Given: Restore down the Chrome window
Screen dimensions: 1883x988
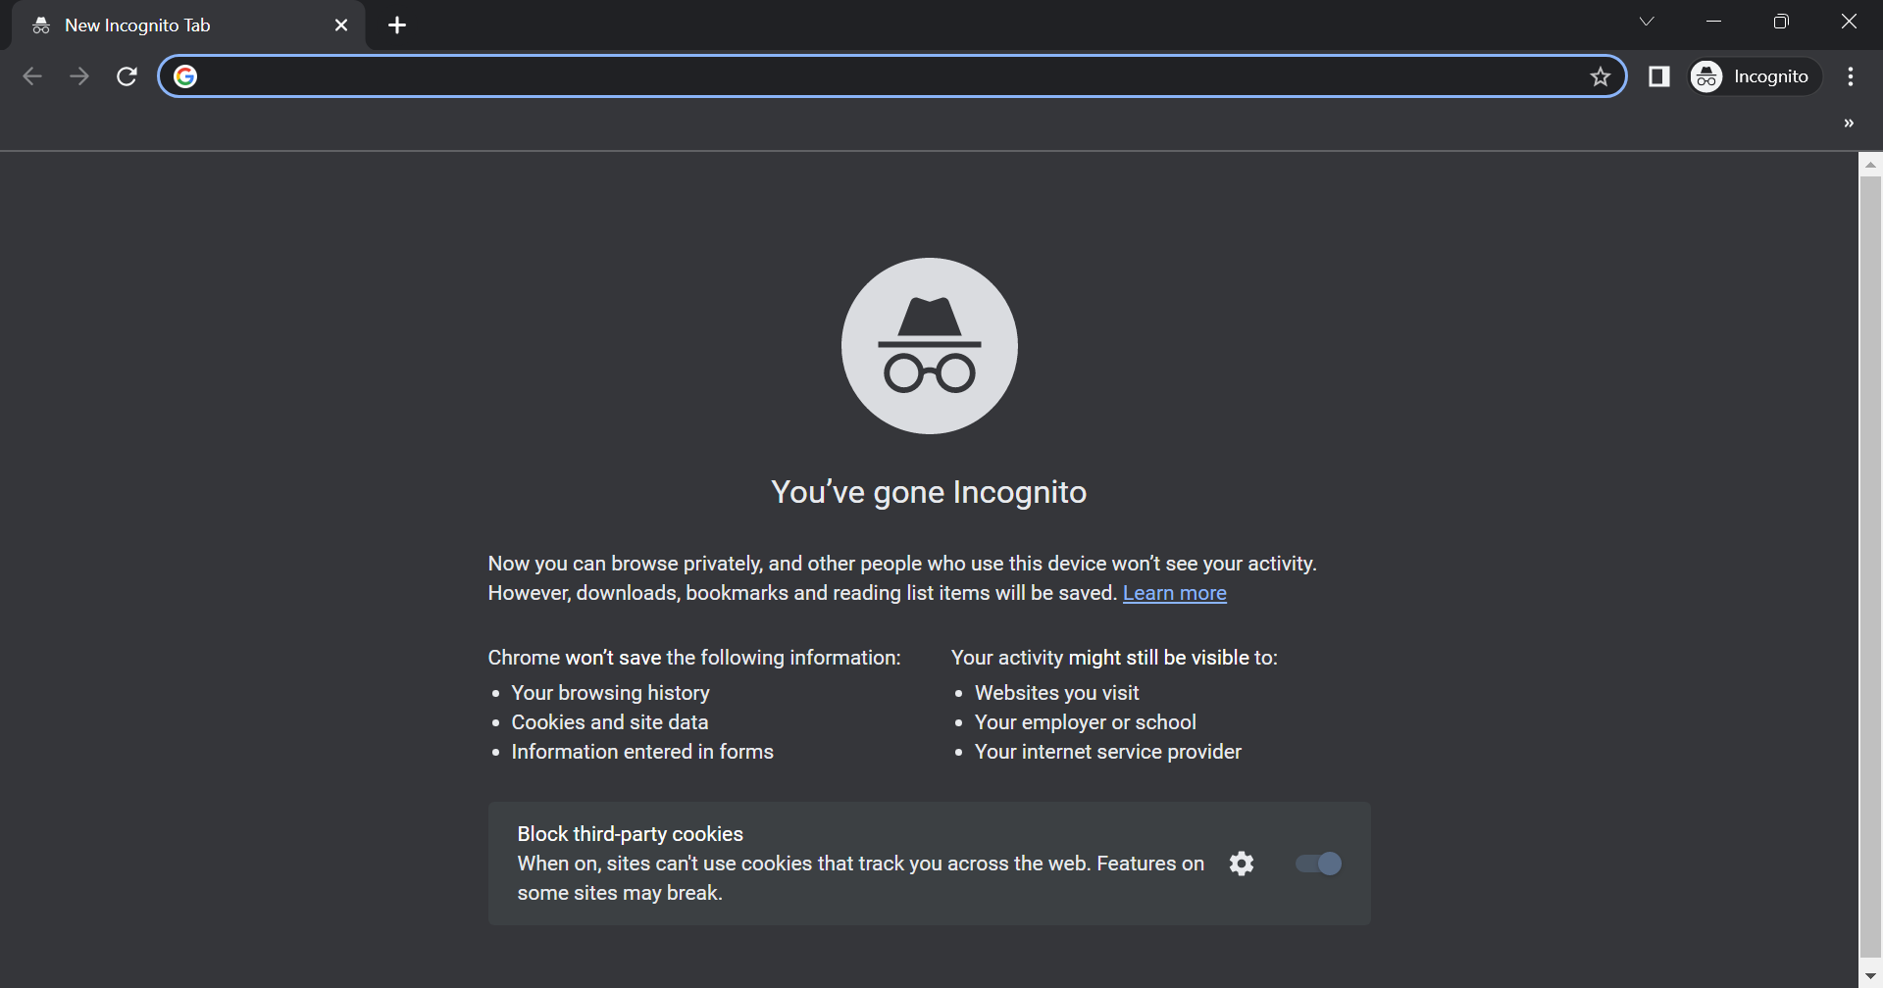Looking at the screenshot, I should (1781, 22).
